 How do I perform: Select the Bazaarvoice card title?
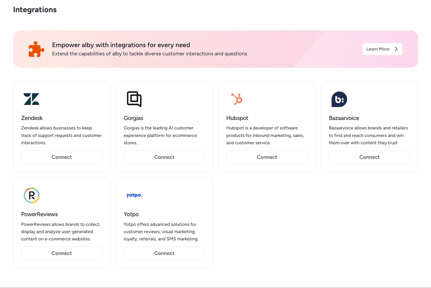click(344, 118)
